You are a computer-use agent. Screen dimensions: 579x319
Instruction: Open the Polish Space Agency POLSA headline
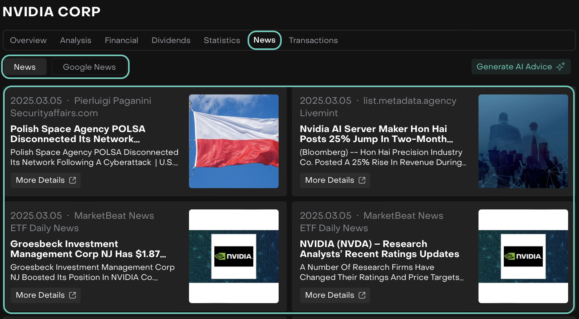coord(78,134)
